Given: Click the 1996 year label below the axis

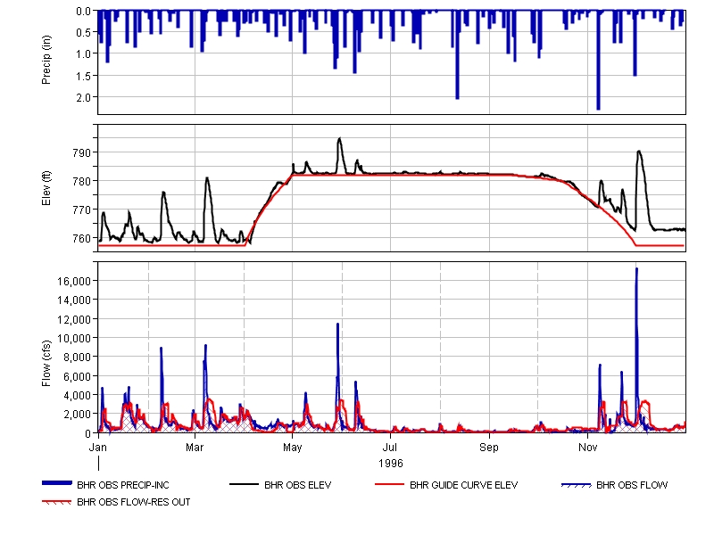Looking at the screenshot, I should 391,463.
